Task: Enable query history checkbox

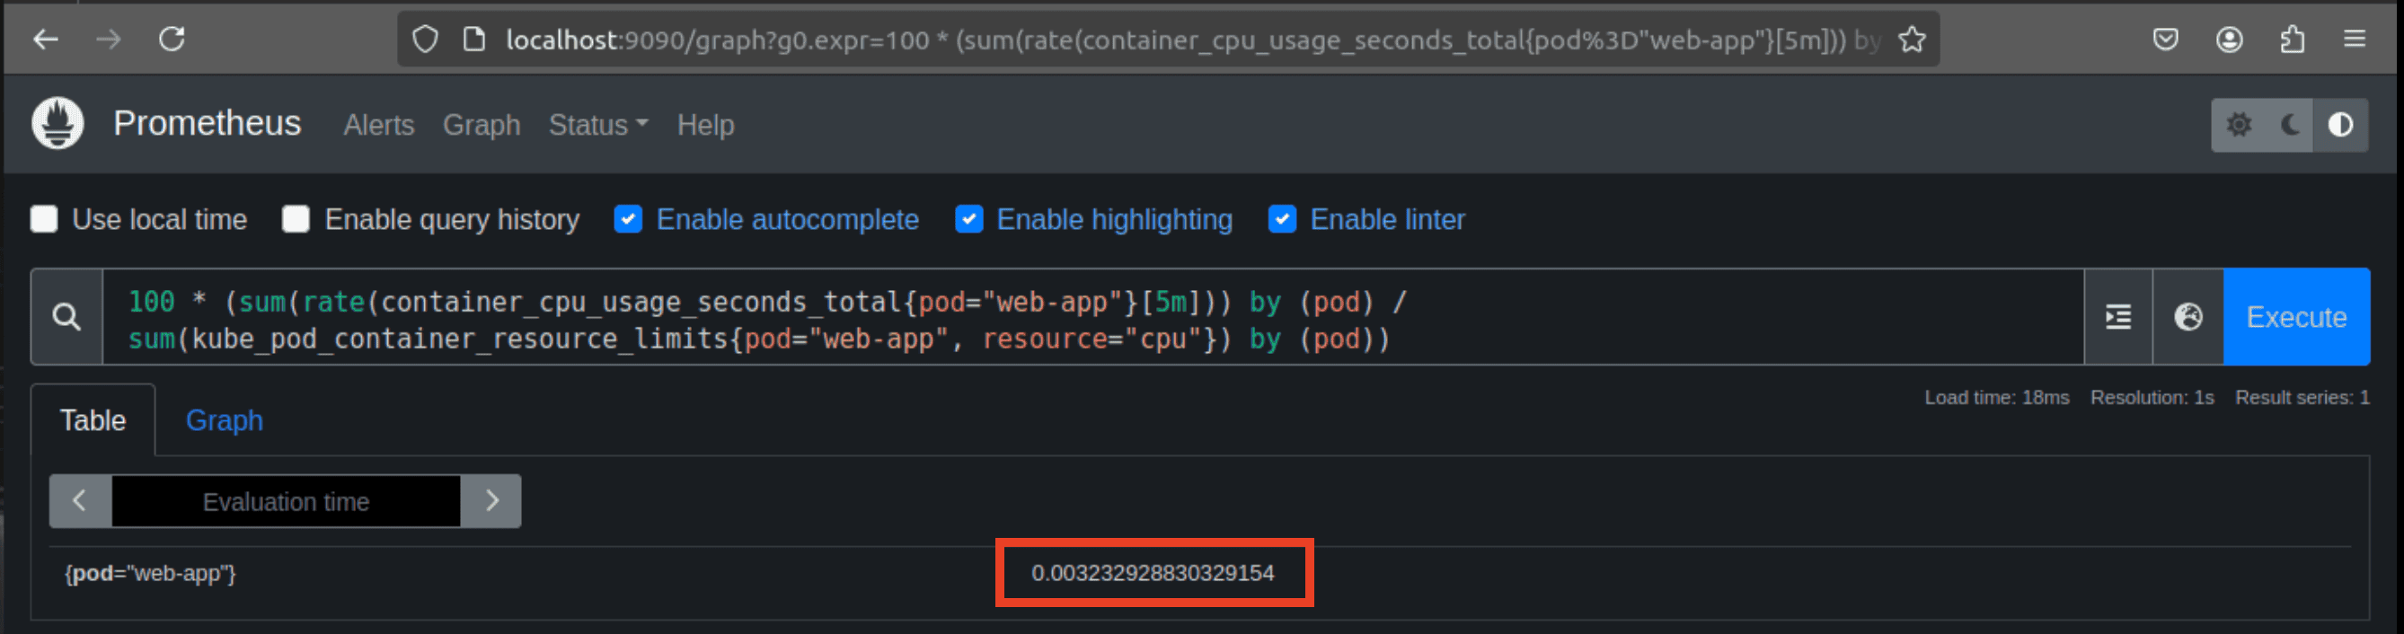Action: 296,219
